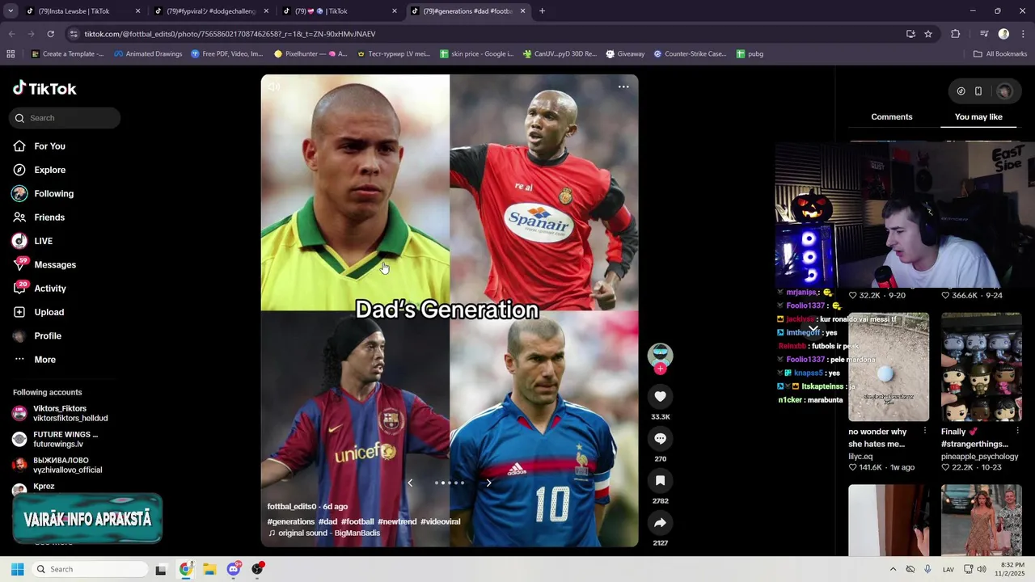Jump using the slide indicator dots
The height and width of the screenshot is (582, 1035).
click(x=450, y=483)
